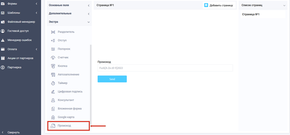The height and width of the screenshot is (135, 290).
Task: Click the Счетчик counter icon
Action: [53, 57]
